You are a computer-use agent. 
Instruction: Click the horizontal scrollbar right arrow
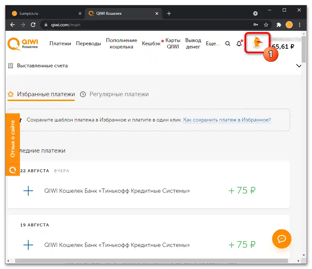[x=298, y=261]
